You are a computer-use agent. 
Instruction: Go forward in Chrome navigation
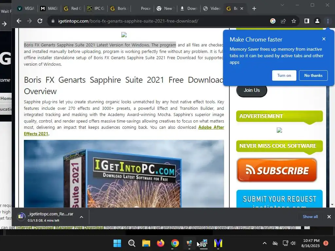[29, 21]
